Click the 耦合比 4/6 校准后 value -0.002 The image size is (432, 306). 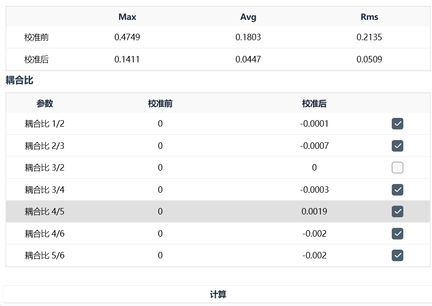314,233
